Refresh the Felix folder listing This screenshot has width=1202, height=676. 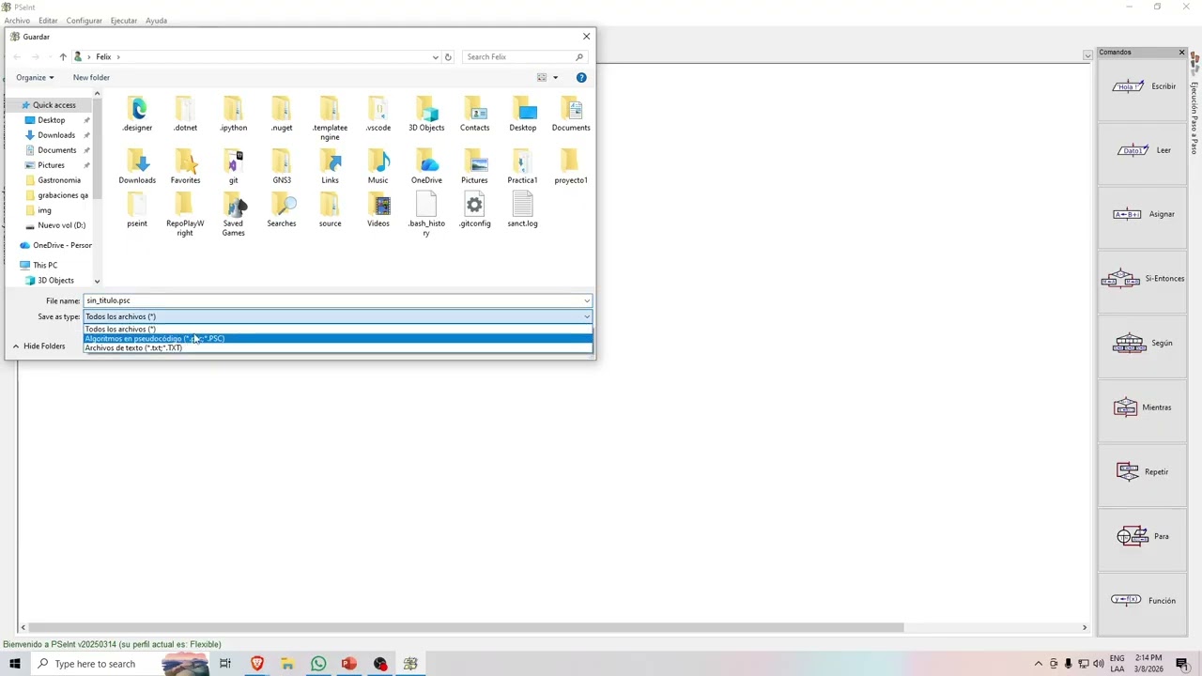pos(448,57)
